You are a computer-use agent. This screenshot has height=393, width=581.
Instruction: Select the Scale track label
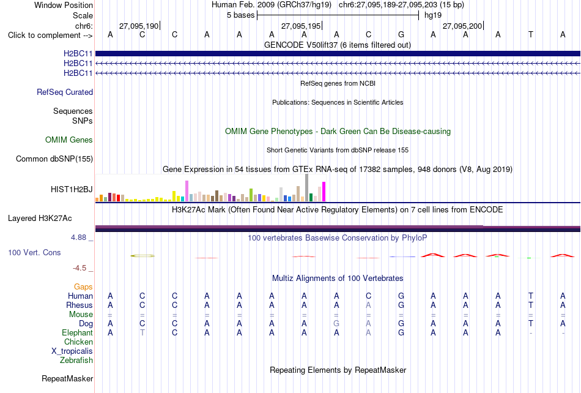point(83,15)
